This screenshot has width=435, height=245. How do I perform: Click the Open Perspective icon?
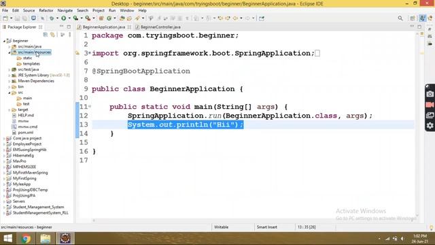tap(413, 18)
